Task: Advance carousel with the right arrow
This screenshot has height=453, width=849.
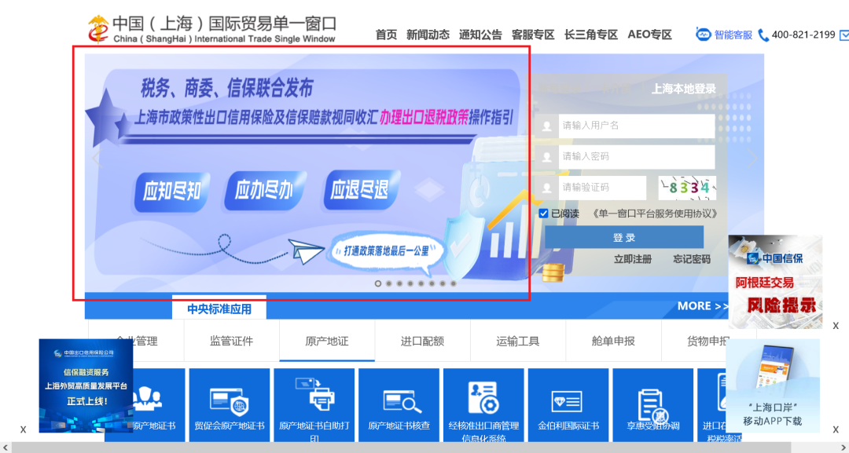Action: [752, 157]
